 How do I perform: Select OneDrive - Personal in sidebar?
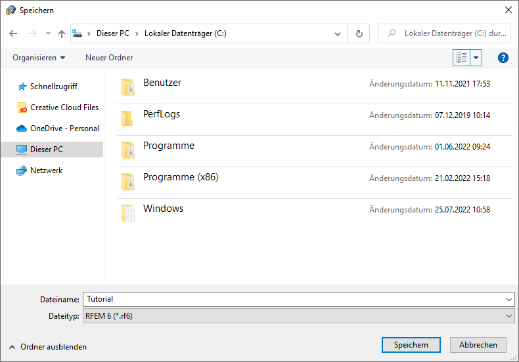coord(64,128)
